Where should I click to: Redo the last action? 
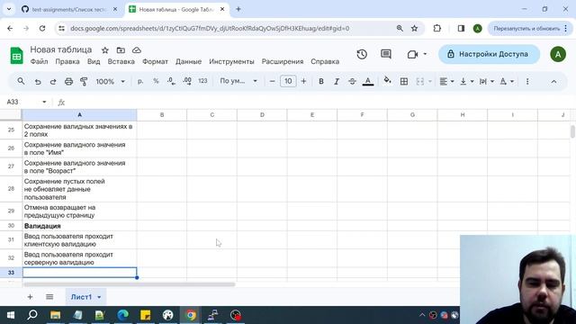[x=53, y=82]
